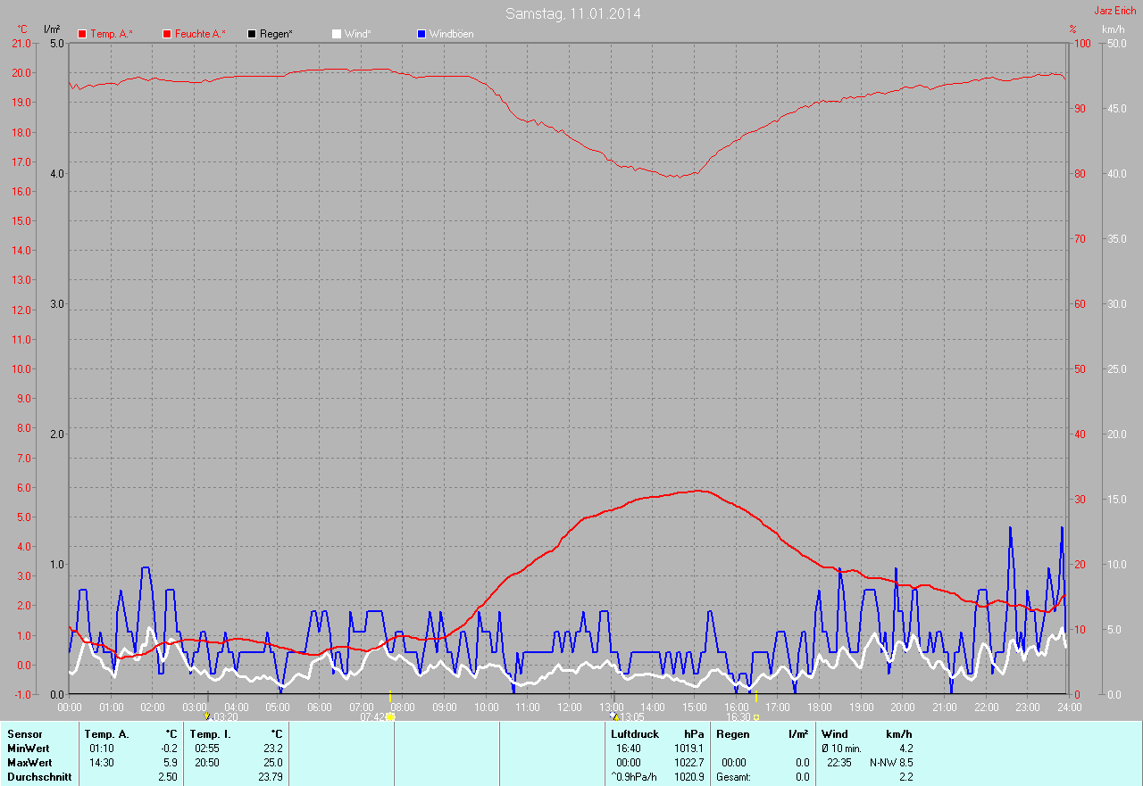Screen dimensions: 1143x786
Task: Click the blue Windböen legend swatch
Action: pyautogui.click(x=421, y=34)
